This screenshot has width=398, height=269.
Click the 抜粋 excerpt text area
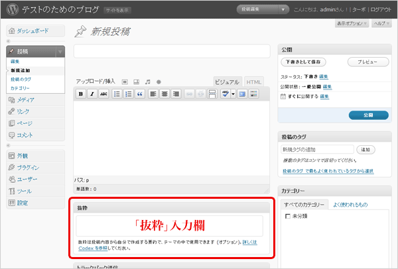point(170,226)
